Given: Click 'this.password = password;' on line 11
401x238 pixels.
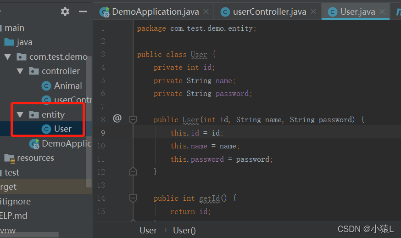Looking at the screenshot, I should [x=222, y=159].
